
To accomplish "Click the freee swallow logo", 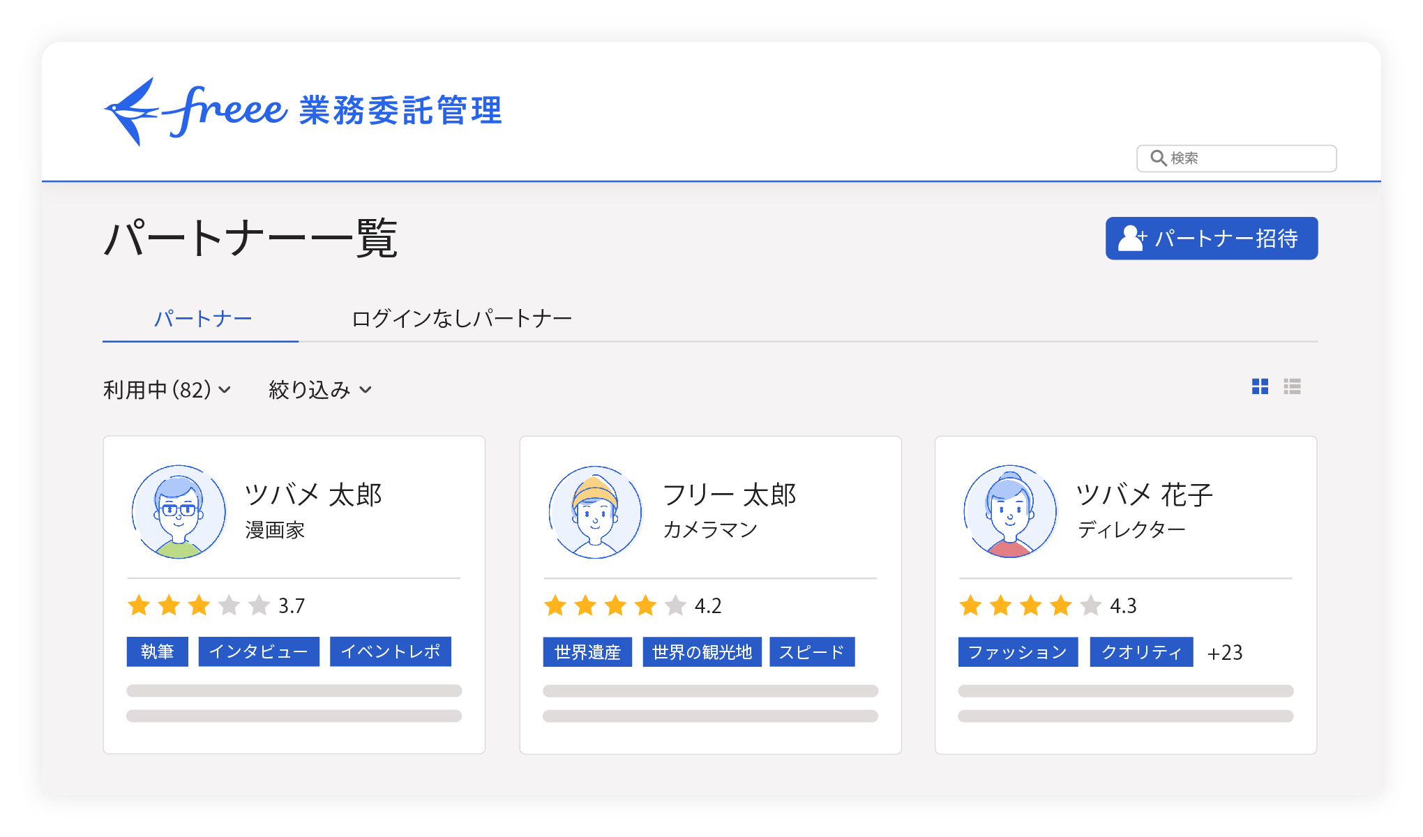I will point(131,112).
